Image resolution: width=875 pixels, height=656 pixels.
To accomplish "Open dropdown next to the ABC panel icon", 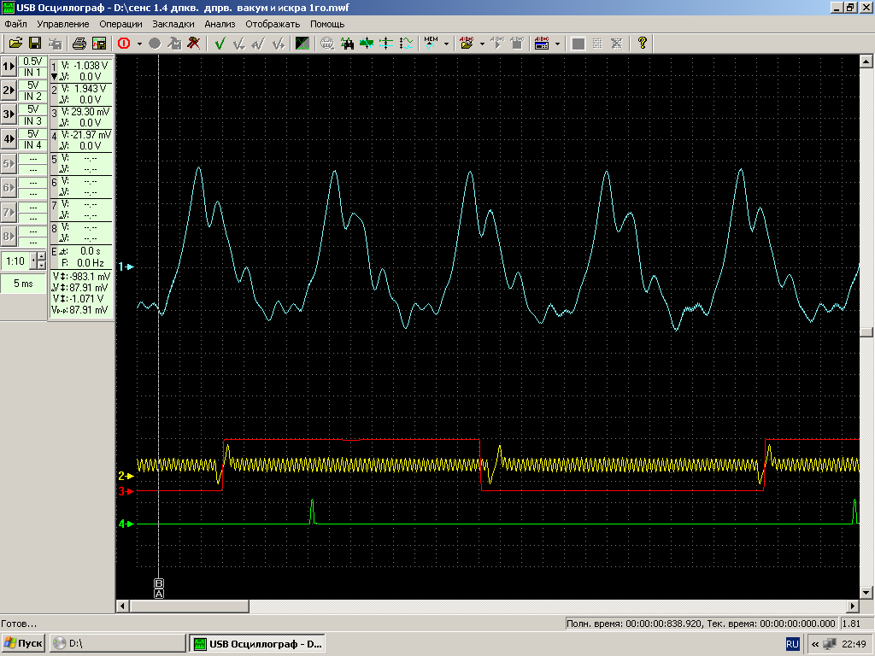I will point(557,44).
